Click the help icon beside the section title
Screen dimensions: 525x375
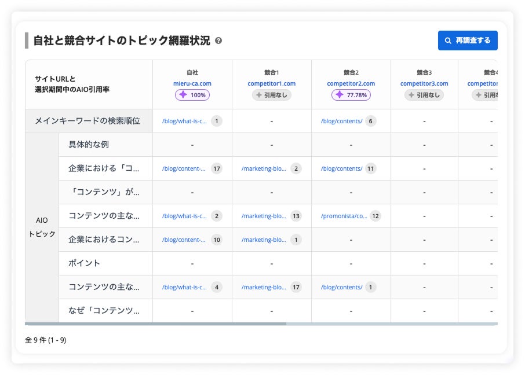coord(218,41)
